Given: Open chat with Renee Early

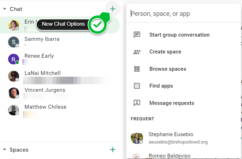Looking at the screenshot, I should 39,56.
